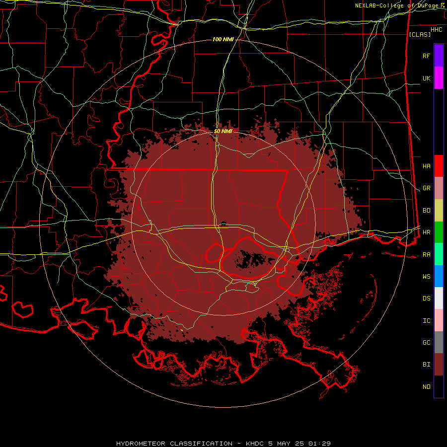Click the 100 NMI range ring label
The height and width of the screenshot is (447, 447).
coord(223,39)
